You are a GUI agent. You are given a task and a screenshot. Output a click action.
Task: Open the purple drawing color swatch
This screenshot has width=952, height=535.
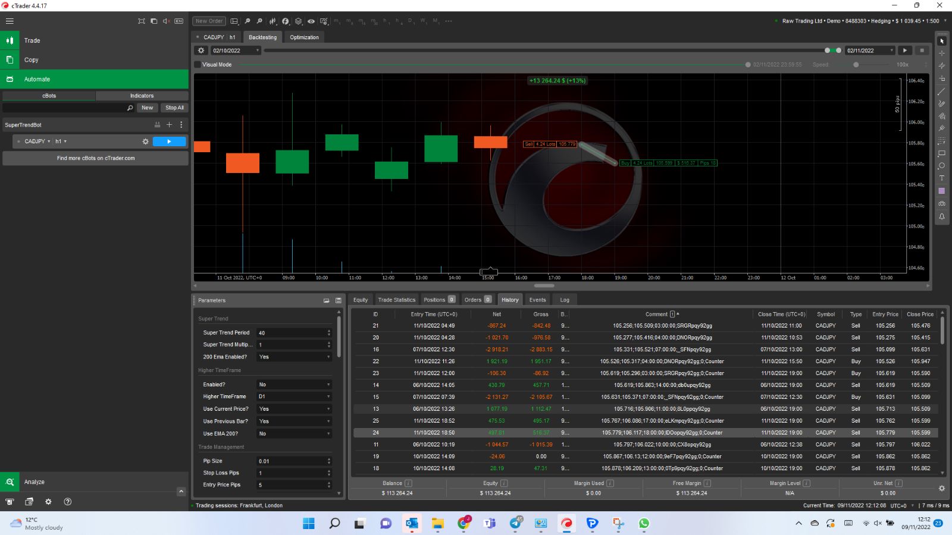coord(941,191)
